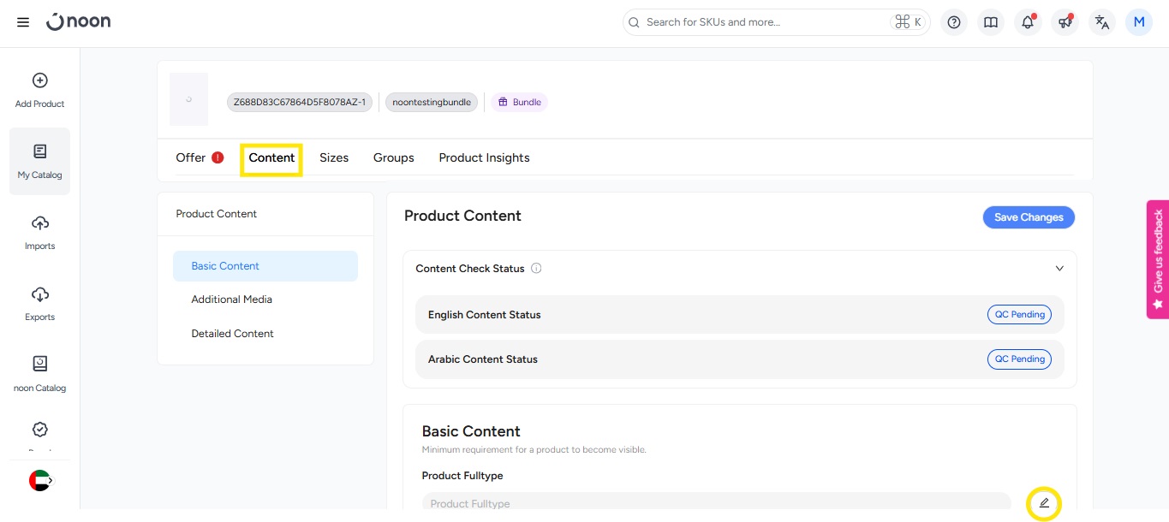Switch to the Sizes tab
This screenshot has height=522, width=1169.
pyautogui.click(x=334, y=157)
